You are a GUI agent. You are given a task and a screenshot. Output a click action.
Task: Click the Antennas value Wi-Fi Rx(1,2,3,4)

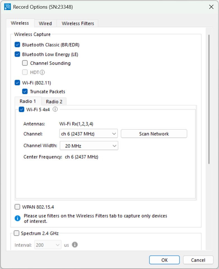(76, 124)
